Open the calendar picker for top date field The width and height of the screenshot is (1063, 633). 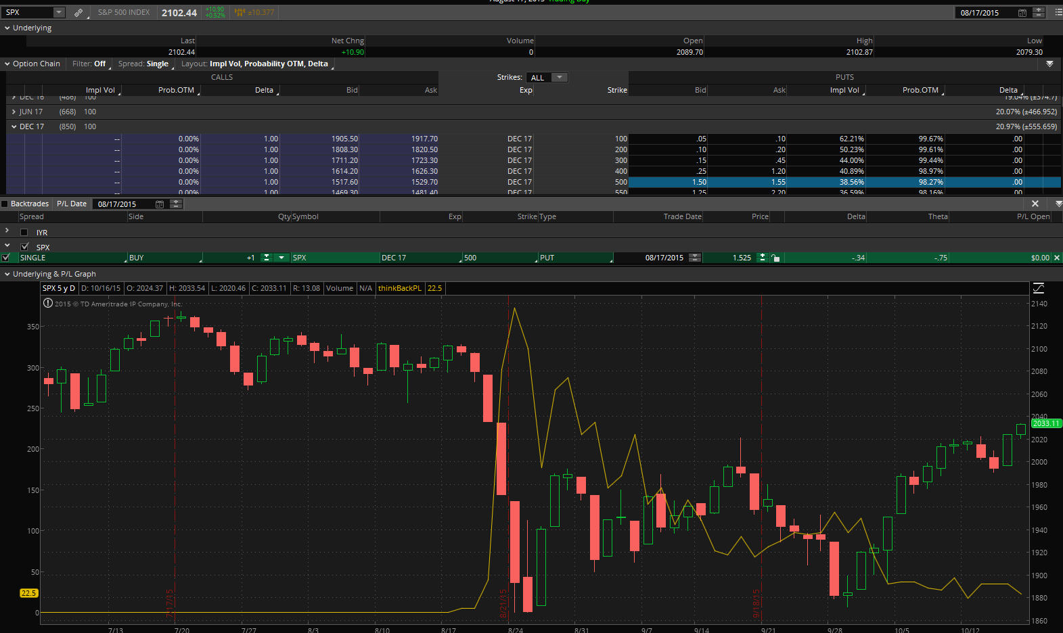1022,13
